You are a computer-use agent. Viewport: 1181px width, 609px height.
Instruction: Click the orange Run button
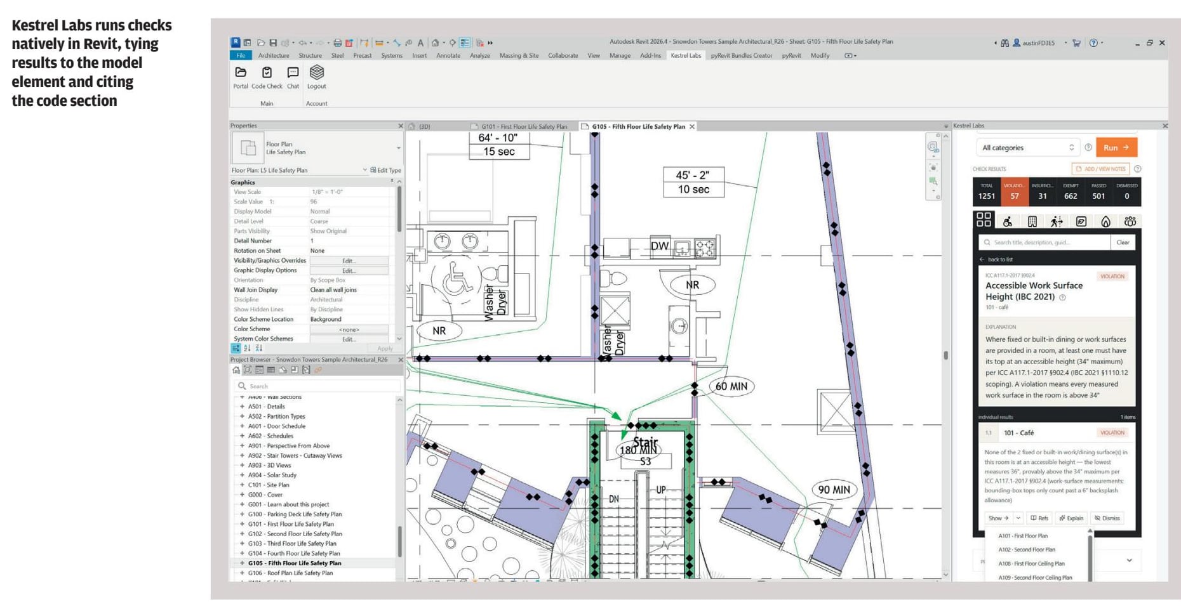(1116, 148)
